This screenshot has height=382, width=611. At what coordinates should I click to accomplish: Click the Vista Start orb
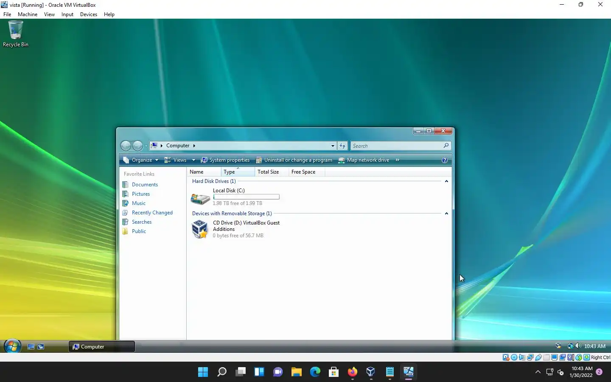click(x=12, y=346)
